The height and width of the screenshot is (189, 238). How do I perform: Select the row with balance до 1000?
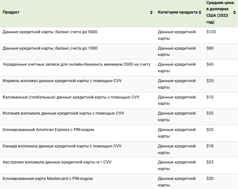pos(119,51)
